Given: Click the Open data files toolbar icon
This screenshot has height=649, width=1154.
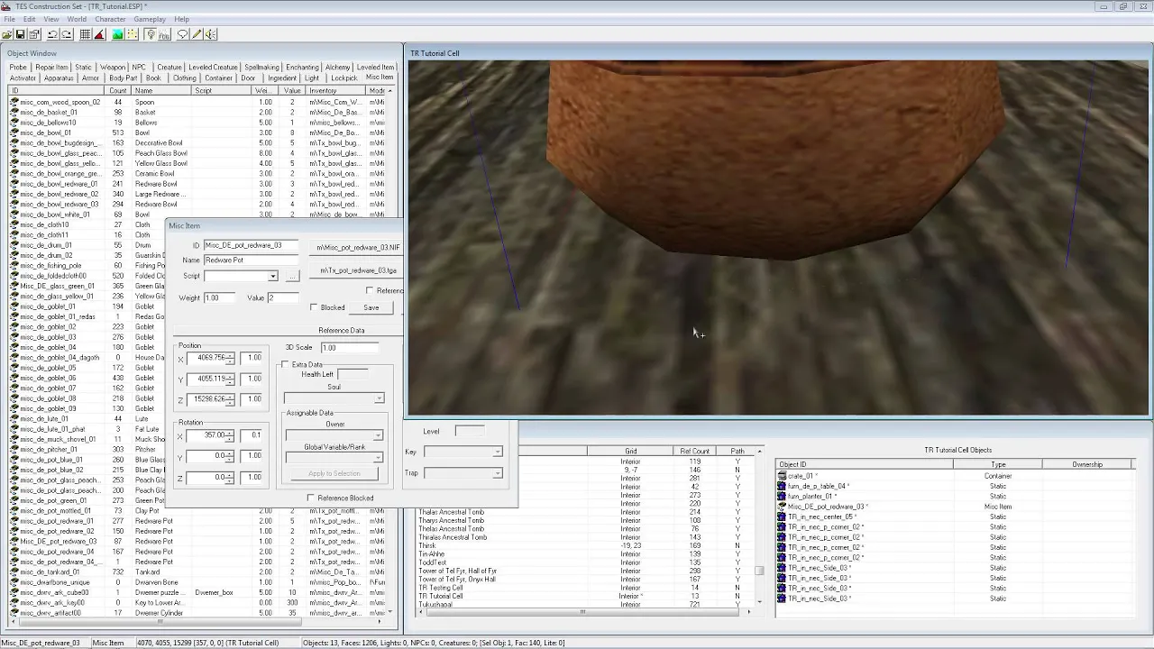Looking at the screenshot, I should point(7,34).
